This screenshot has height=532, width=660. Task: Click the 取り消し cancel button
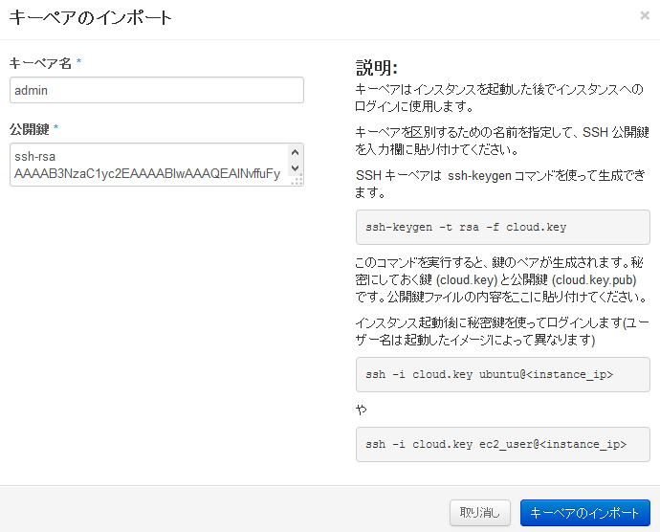(x=480, y=513)
